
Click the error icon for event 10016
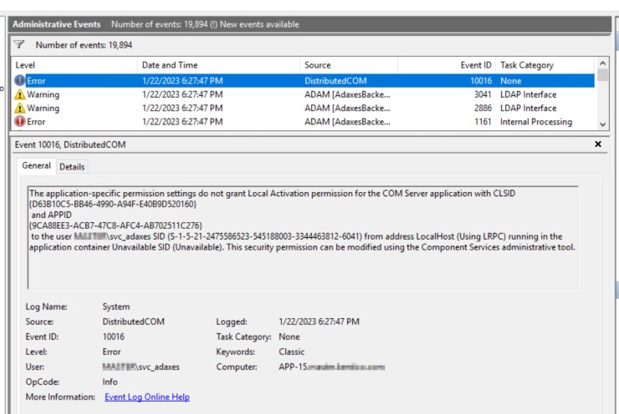pyautogui.click(x=19, y=80)
